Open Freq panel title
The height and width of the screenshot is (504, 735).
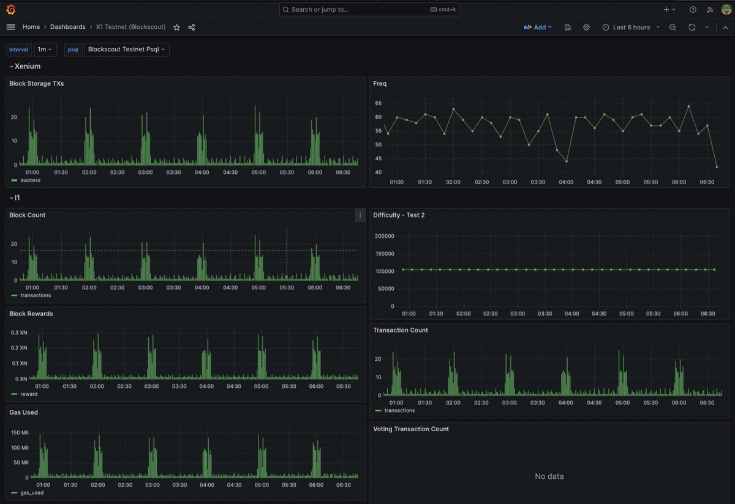(x=380, y=84)
